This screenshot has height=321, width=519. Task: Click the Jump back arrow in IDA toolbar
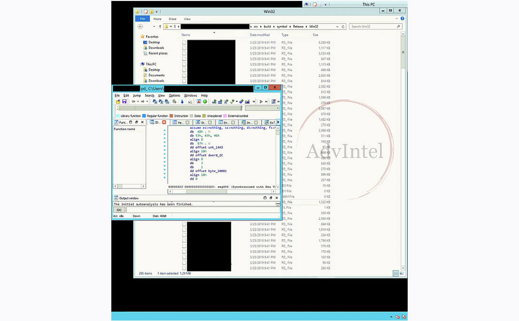[x=134, y=102]
